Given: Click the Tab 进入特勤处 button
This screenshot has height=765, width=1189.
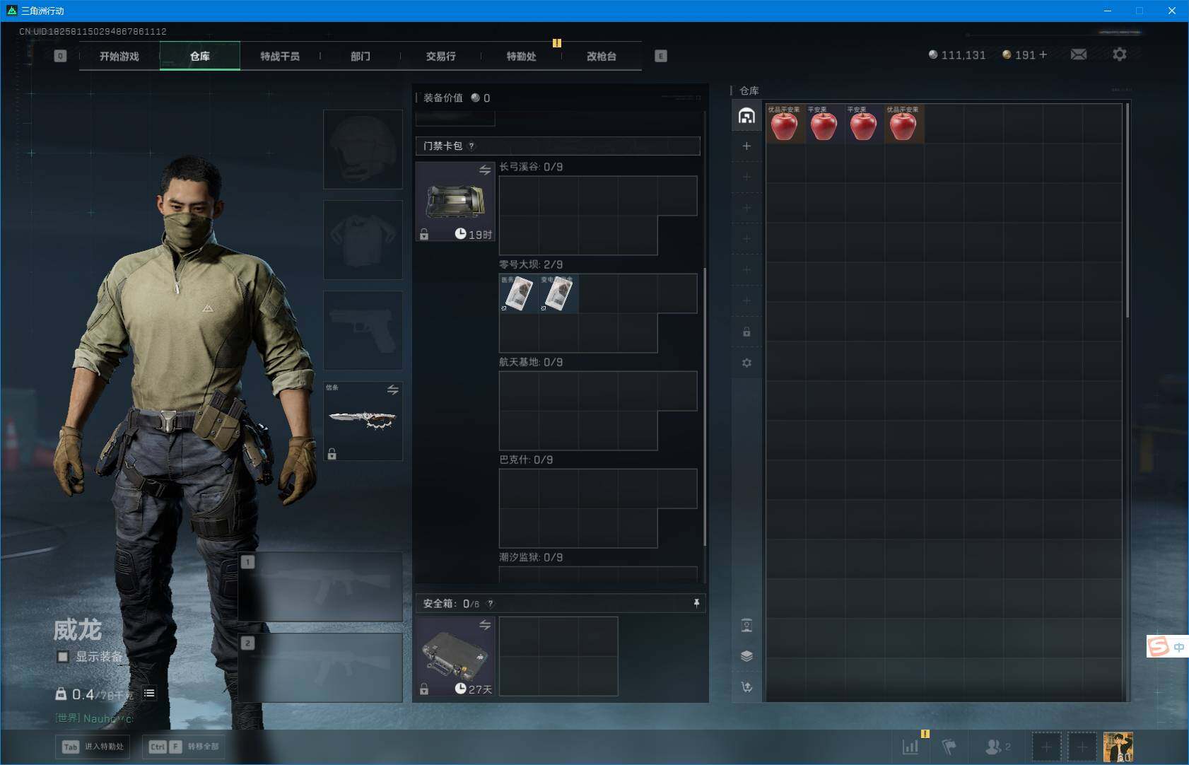Looking at the screenshot, I should pyautogui.click(x=93, y=747).
